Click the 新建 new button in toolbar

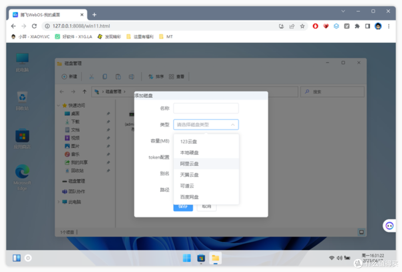(x=70, y=77)
